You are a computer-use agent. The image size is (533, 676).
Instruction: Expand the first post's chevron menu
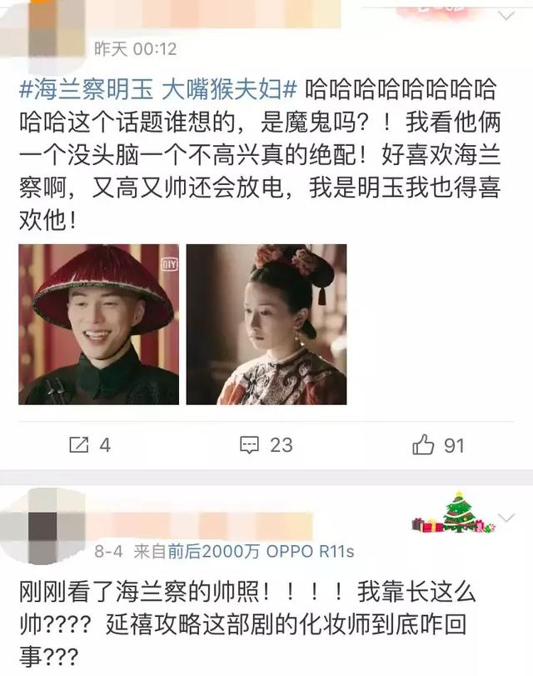(x=506, y=16)
